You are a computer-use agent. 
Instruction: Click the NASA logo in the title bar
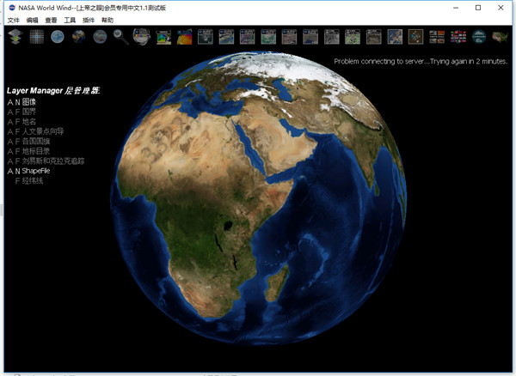click(12, 8)
